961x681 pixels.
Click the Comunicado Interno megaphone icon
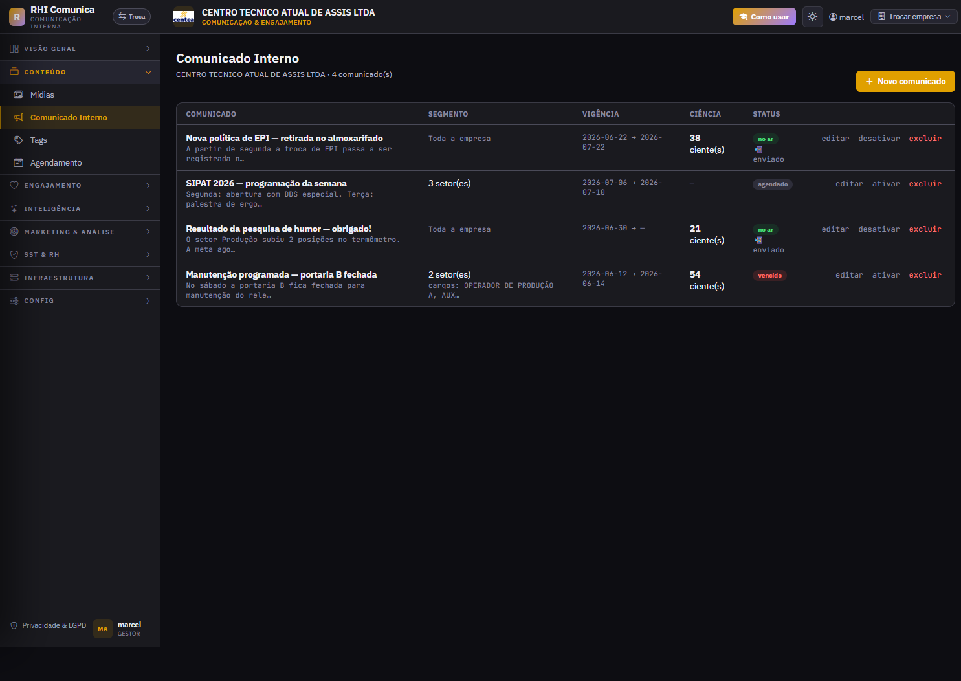[x=19, y=117]
